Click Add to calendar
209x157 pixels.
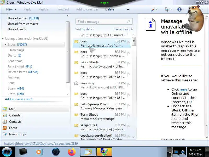87,9
